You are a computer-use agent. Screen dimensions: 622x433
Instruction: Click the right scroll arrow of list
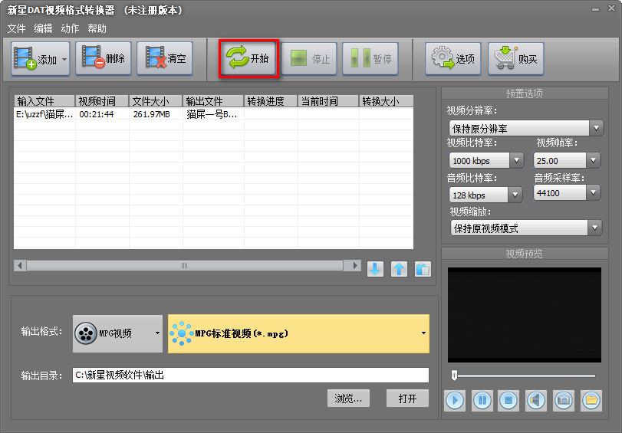[354, 265]
